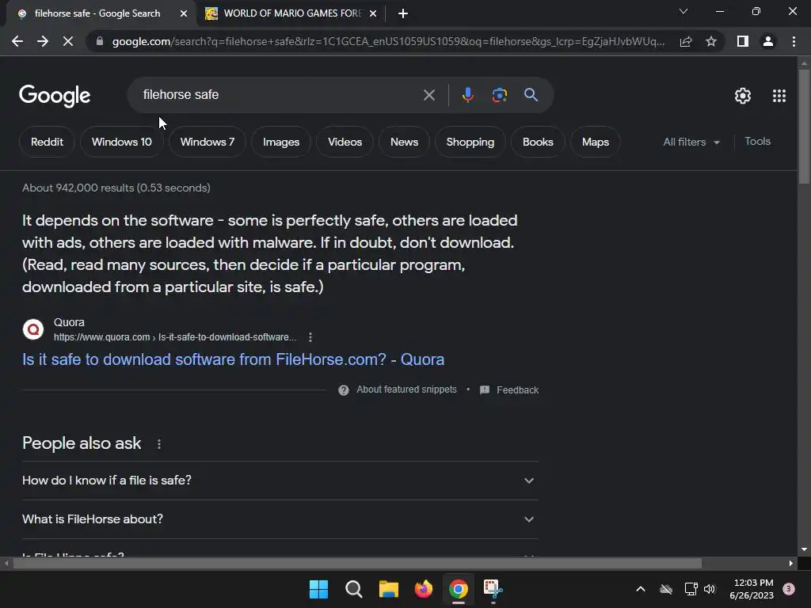The width and height of the screenshot is (811, 608).
Task: Open Quora result three-dot options
Action: [x=310, y=337]
